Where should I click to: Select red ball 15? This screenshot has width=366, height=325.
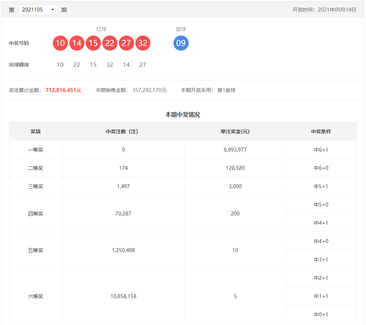point(93,43)
